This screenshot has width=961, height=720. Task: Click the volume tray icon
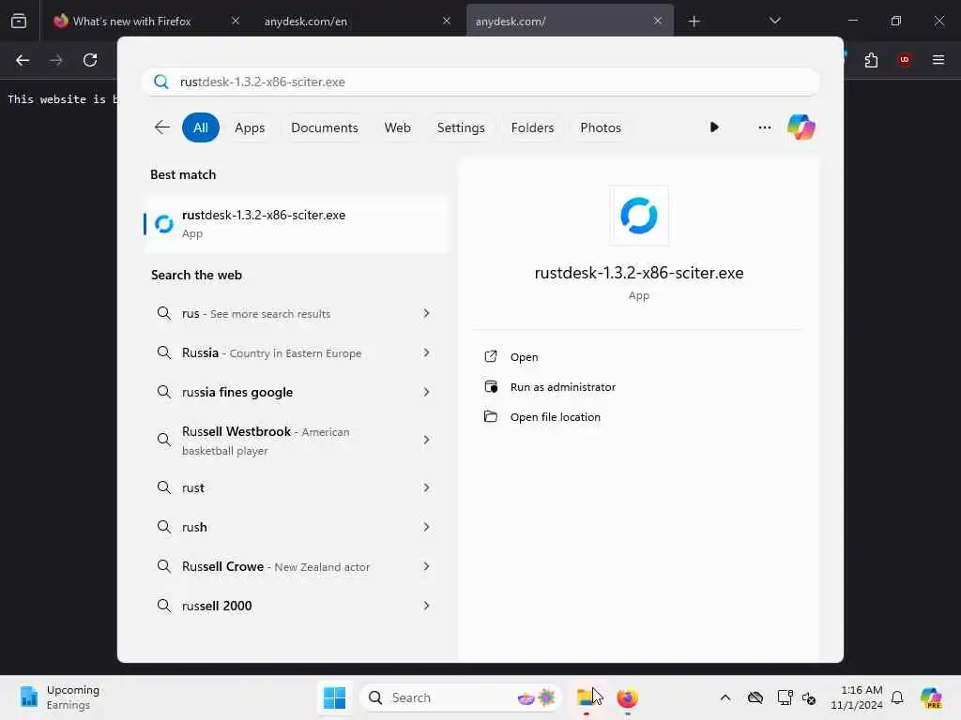pyautogui.click(x=809, y=697)
